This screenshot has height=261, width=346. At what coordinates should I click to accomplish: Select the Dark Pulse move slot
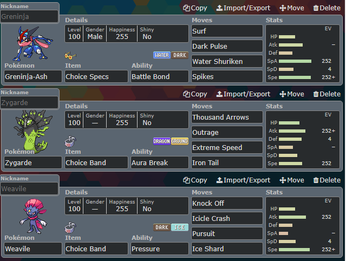pos(227,46)
